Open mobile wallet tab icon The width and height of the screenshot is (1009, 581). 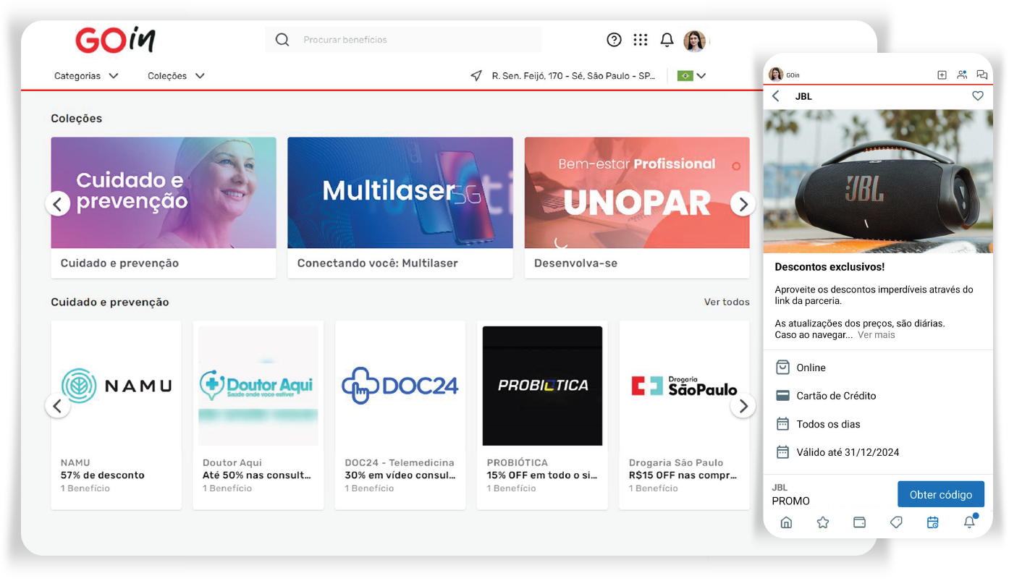tap(859, 522)
